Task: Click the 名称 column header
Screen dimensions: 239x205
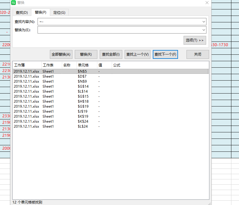Action: click(x=69, y=65)
